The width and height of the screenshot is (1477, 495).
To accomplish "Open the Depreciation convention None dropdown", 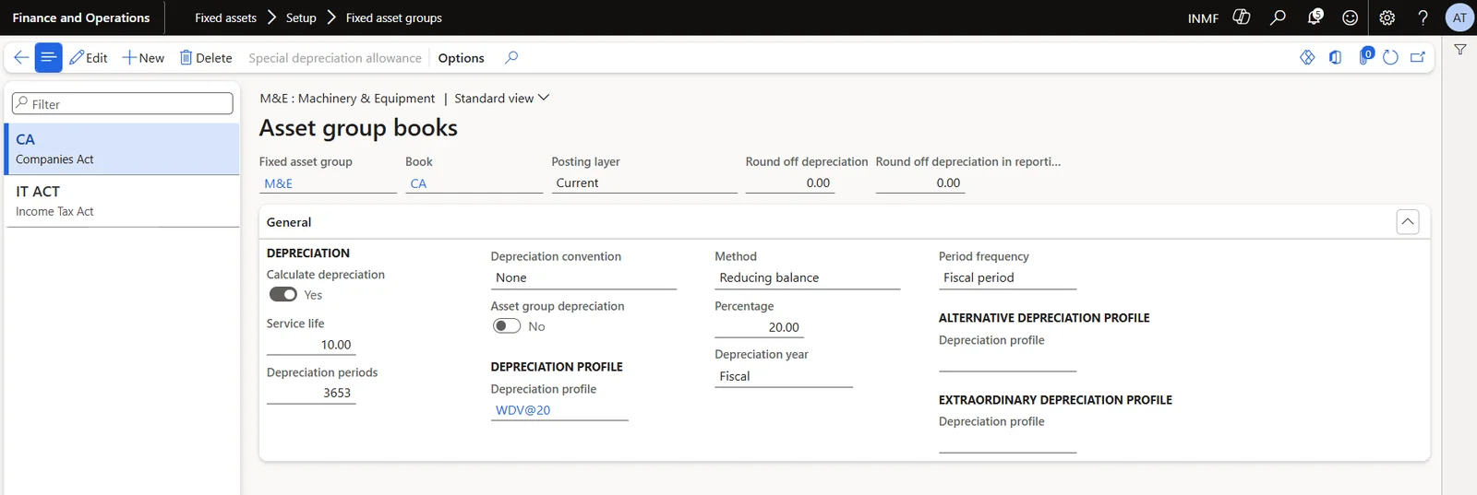I will [583, 277].
